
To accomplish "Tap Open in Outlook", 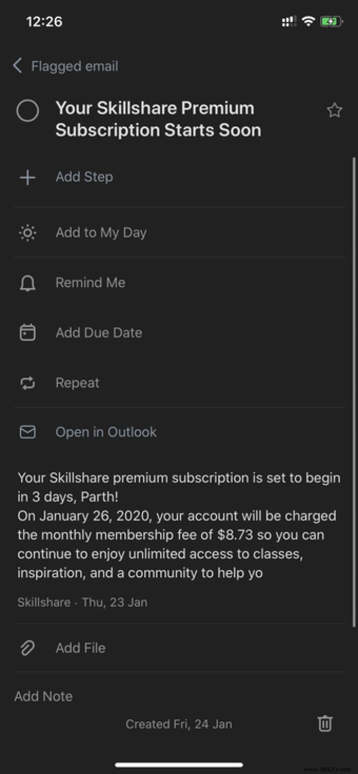I will (106, 432).
